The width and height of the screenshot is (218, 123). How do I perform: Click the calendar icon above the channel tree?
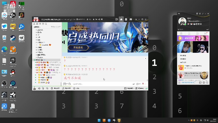(x=43, y=24)
